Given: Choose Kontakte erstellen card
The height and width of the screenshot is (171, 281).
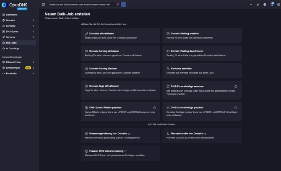Looking at the screenshot, I should click(202, 71).
